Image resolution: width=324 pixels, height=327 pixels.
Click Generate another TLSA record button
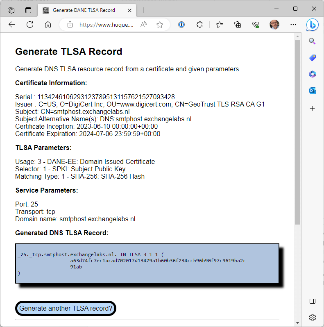pyautogui.click(x=66, y=308)
